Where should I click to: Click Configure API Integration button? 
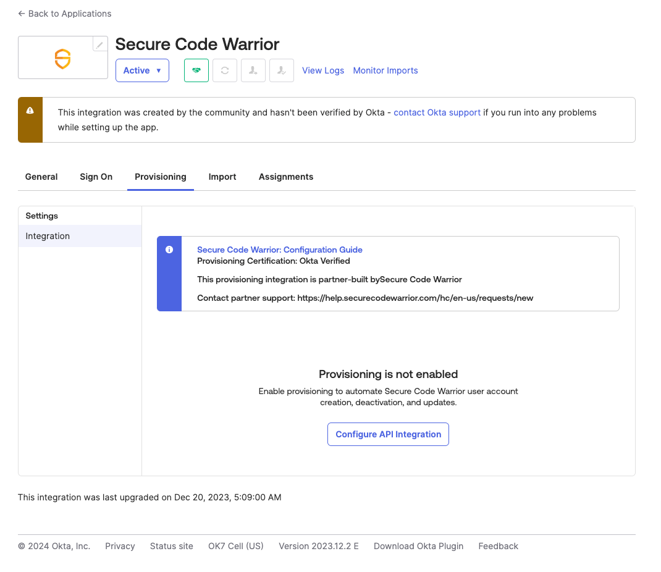(x=388, y=434)
